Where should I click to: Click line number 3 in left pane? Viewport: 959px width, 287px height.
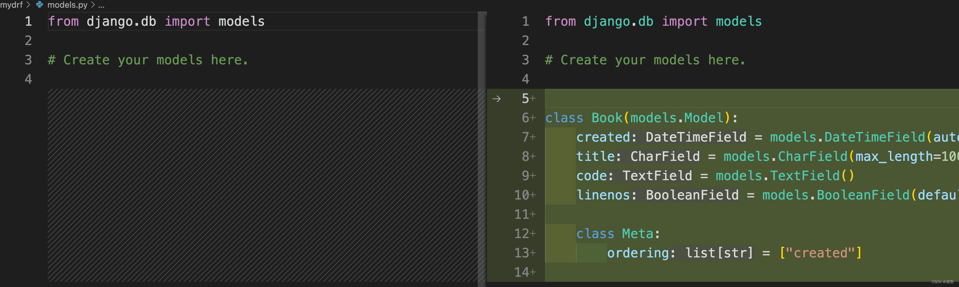click(x=28, y=60)
